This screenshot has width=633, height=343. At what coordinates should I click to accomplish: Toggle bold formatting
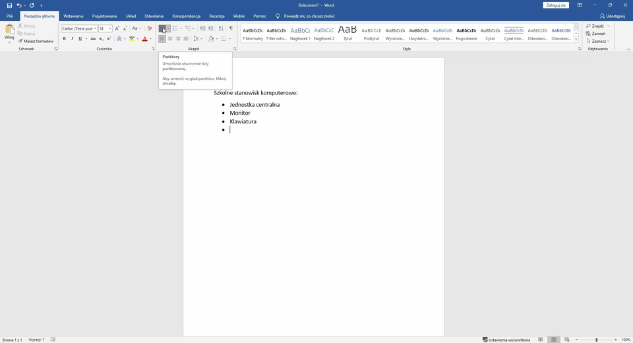tap(64, 39)
